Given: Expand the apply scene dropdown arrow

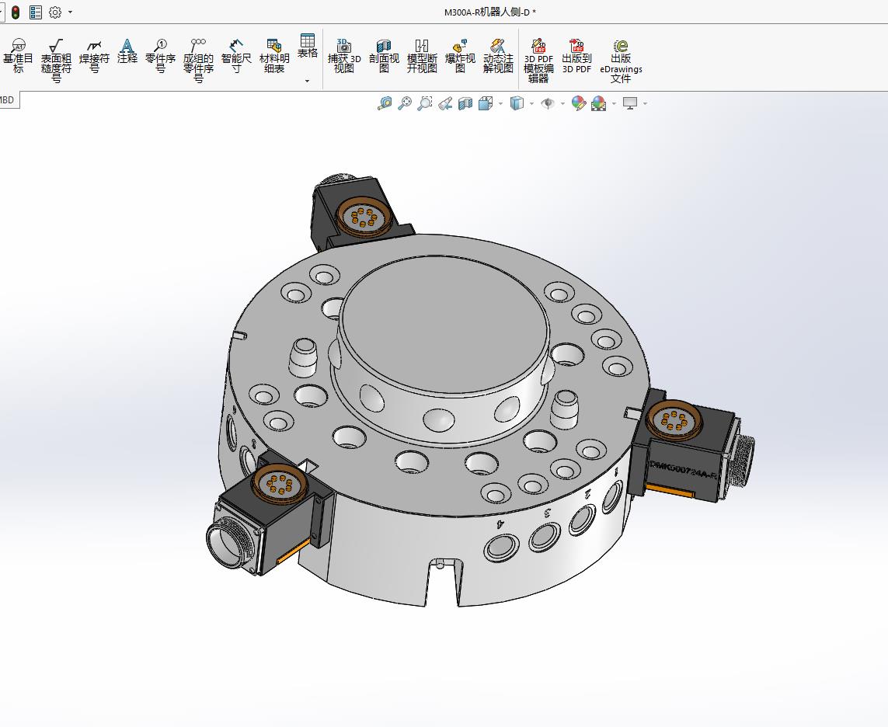Looking at the screenshot, I should coord(615,103).
